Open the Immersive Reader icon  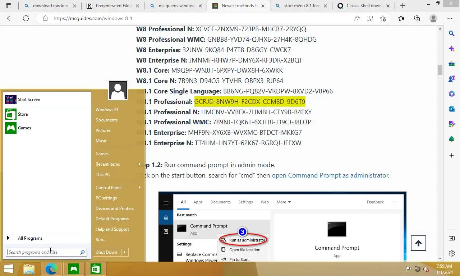370,18
